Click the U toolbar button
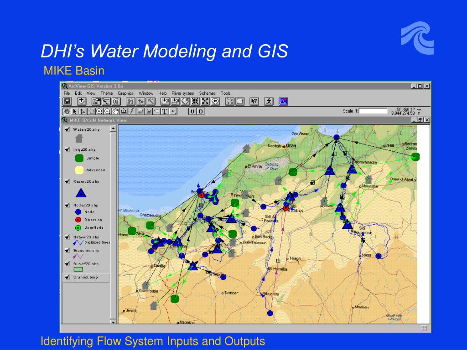This screenshot has height=350, width=467. [x=193, y=112]
